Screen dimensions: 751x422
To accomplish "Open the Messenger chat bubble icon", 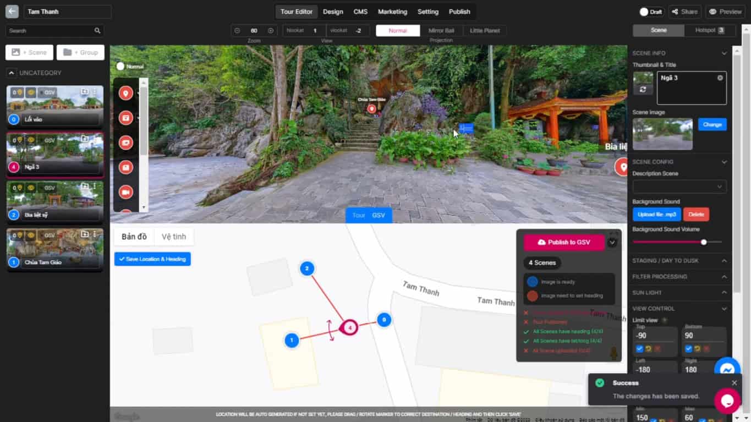I will [x=727, y=370].
